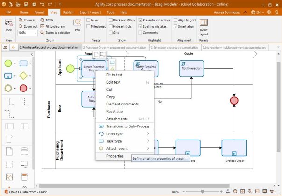This screenshot has height=196, width=282.
Task: Choose Fit to text menu entry
Action: (125, 75)
